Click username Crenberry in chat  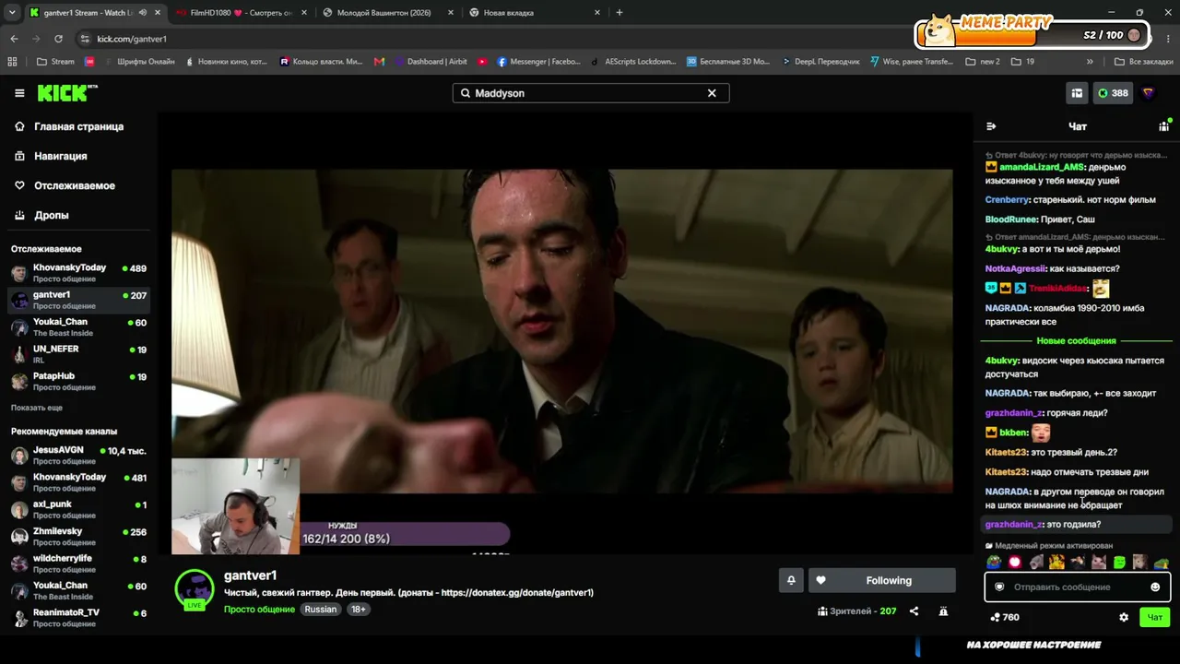coord(1007,199)
